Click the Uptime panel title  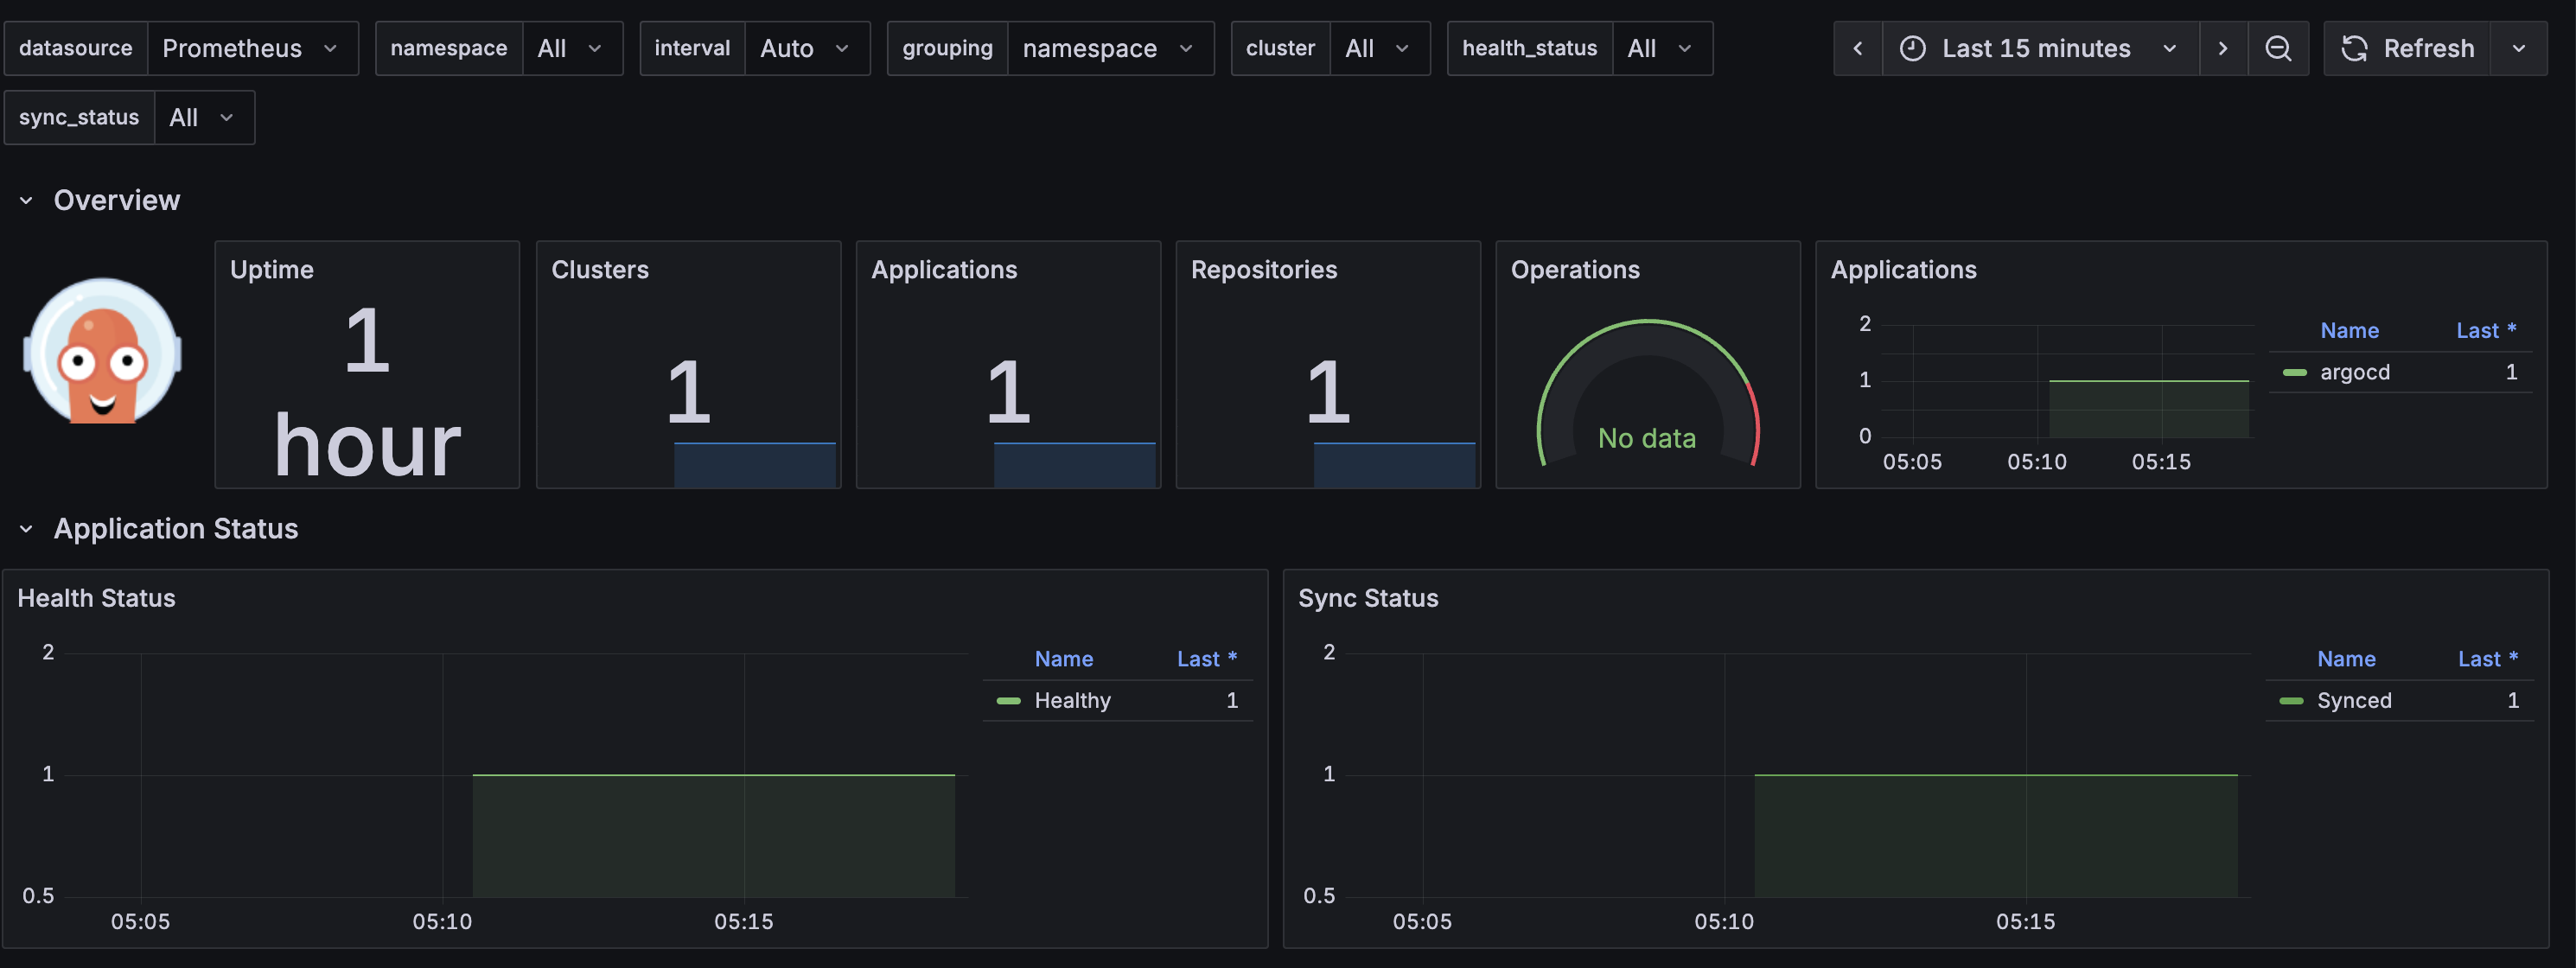271,270
